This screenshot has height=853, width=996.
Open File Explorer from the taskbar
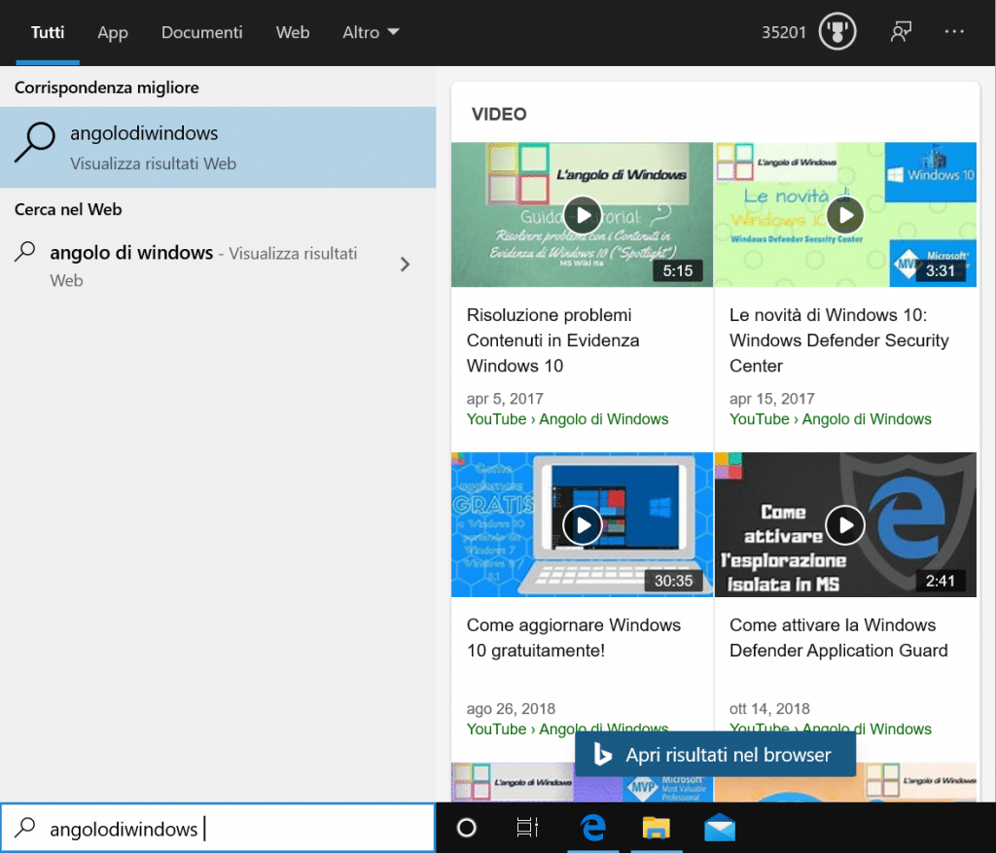click(x=657, y=828)
